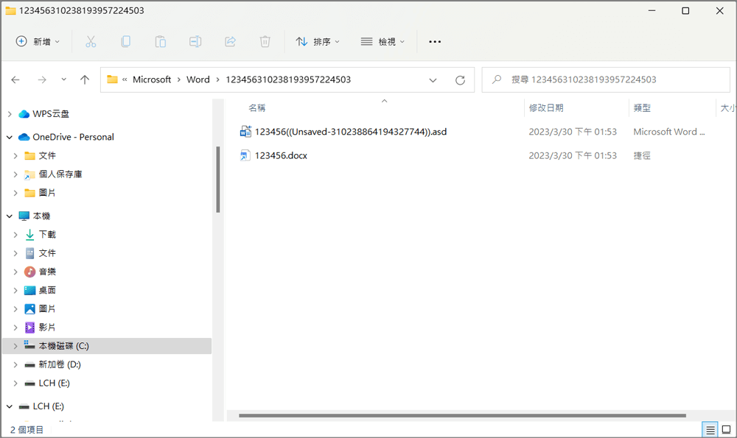The image size is (737, 438).
Task: Open the 新增 dropdown menu
Action: [x=38, y=42]
